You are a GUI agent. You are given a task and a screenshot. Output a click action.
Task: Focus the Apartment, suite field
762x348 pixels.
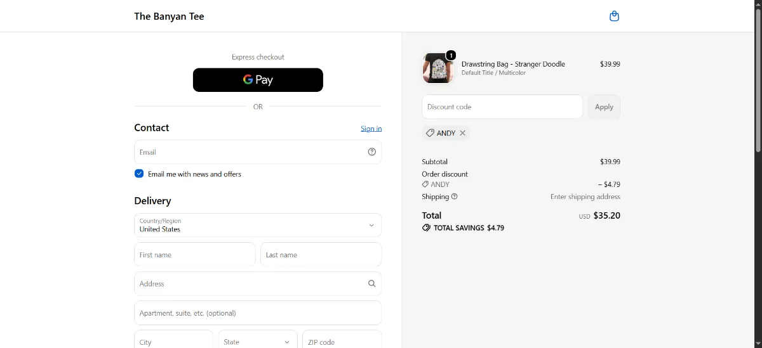coord(258,313)
